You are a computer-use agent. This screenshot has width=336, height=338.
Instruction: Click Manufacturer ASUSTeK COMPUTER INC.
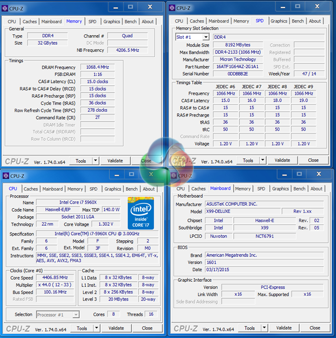coord(264,204)
